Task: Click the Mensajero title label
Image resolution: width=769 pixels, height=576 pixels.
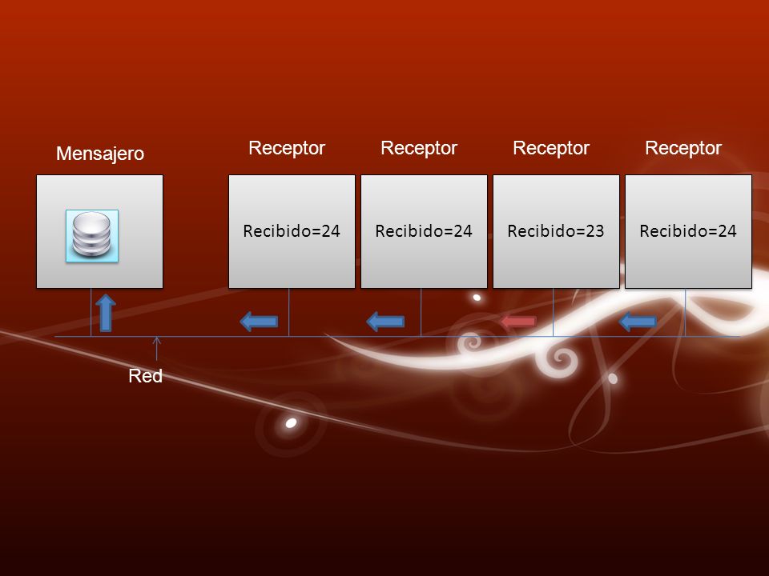Action: tap(100, 154)
